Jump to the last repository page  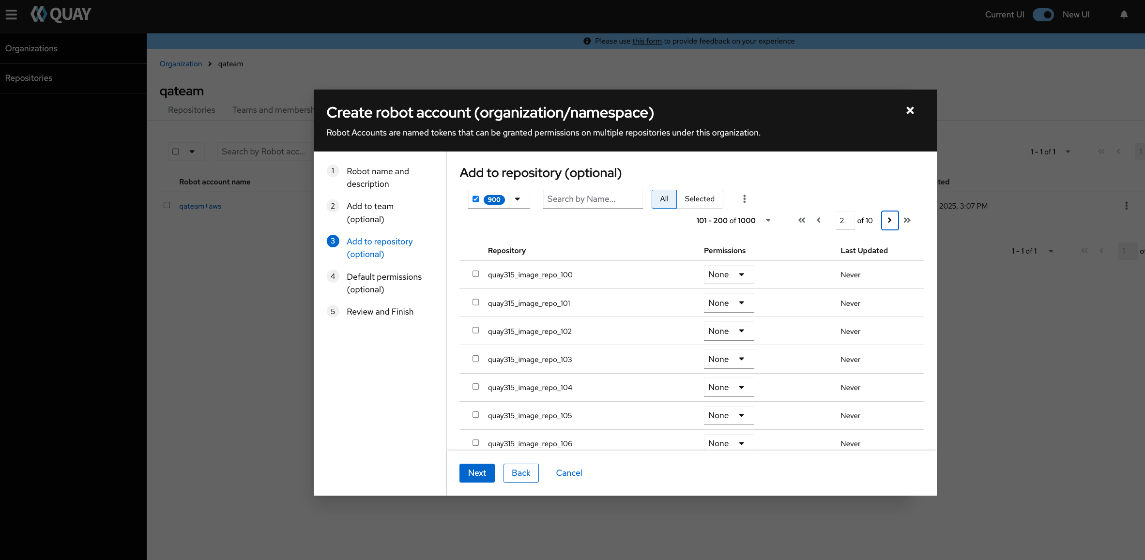click(907, 220)
